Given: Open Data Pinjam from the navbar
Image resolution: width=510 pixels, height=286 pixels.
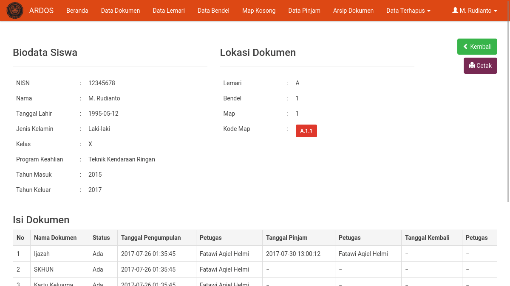Looking at the screenshot, I should [x=304, y=11].
